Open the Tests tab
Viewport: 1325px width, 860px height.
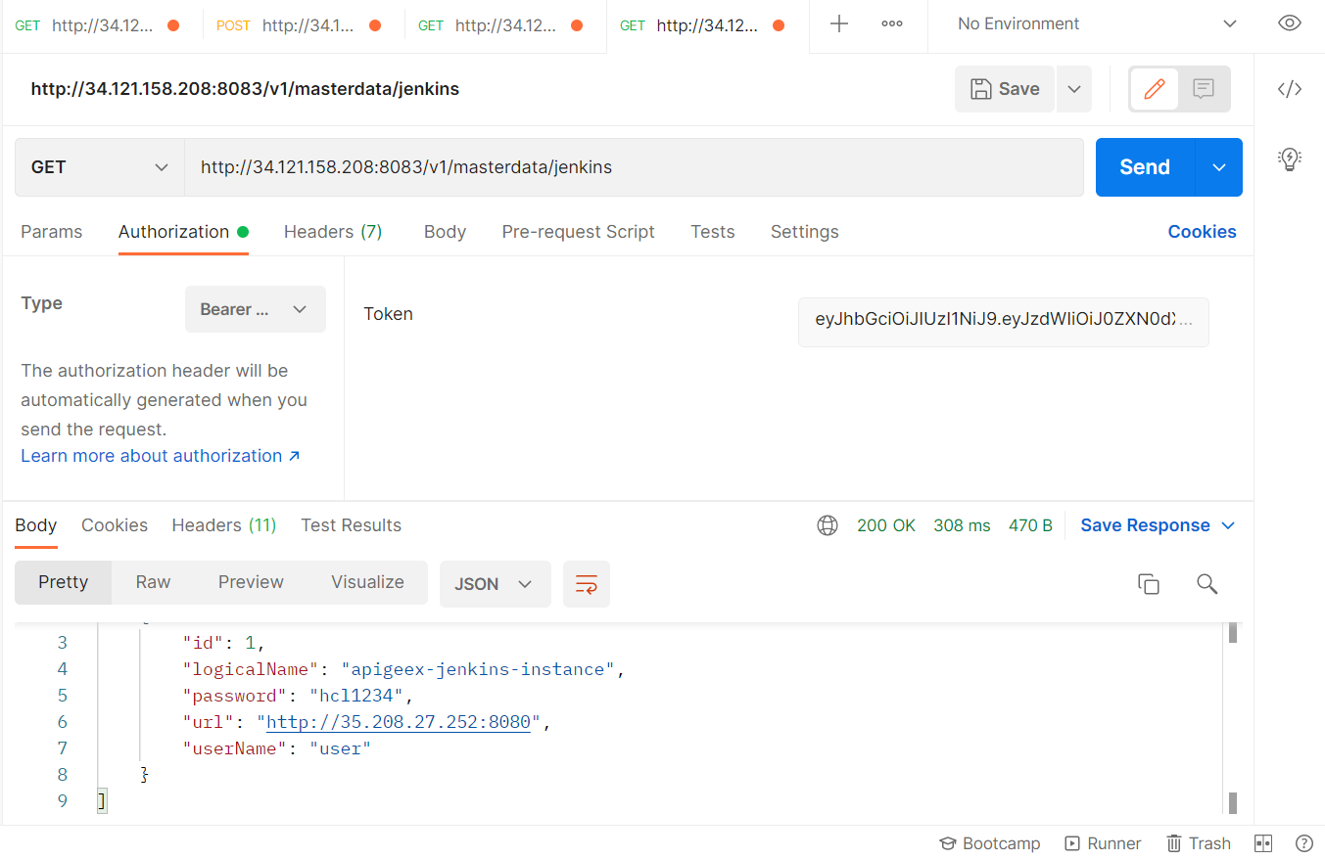712,232
